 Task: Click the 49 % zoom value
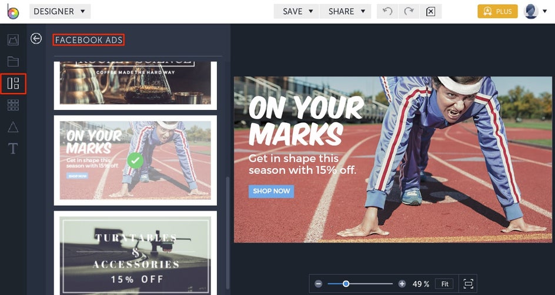pos(420,284)
